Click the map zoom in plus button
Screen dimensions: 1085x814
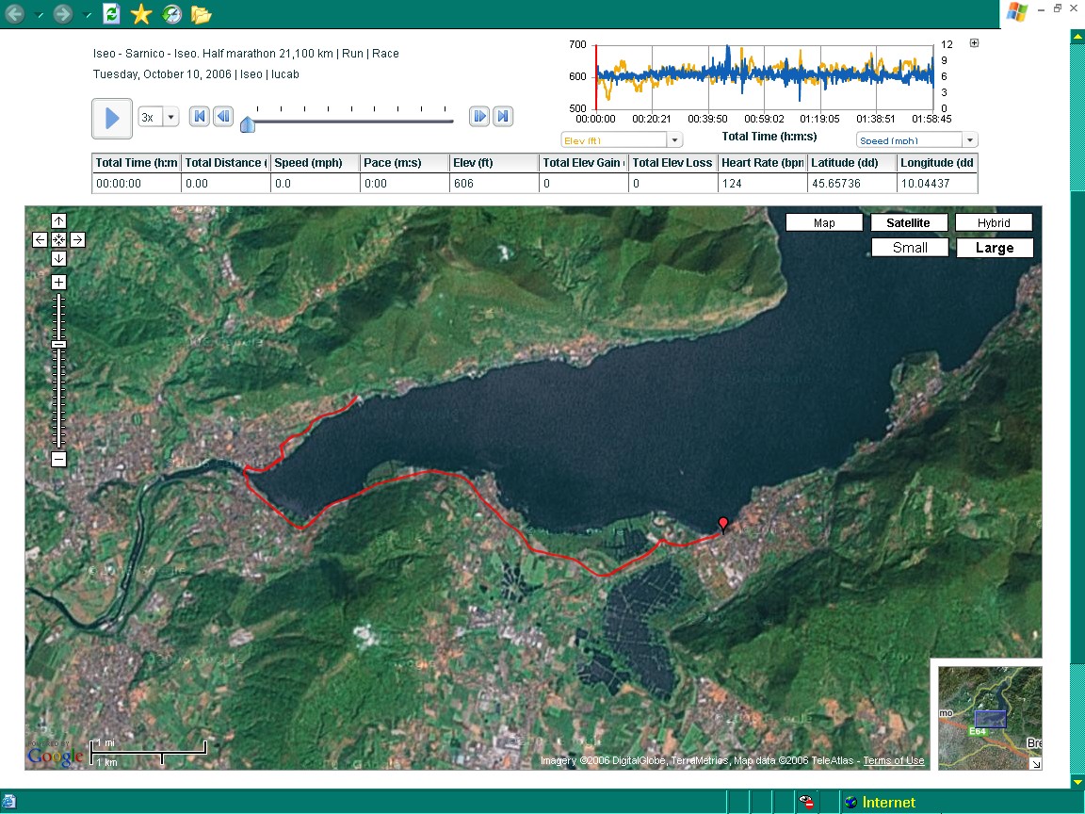tap(58, 282)
